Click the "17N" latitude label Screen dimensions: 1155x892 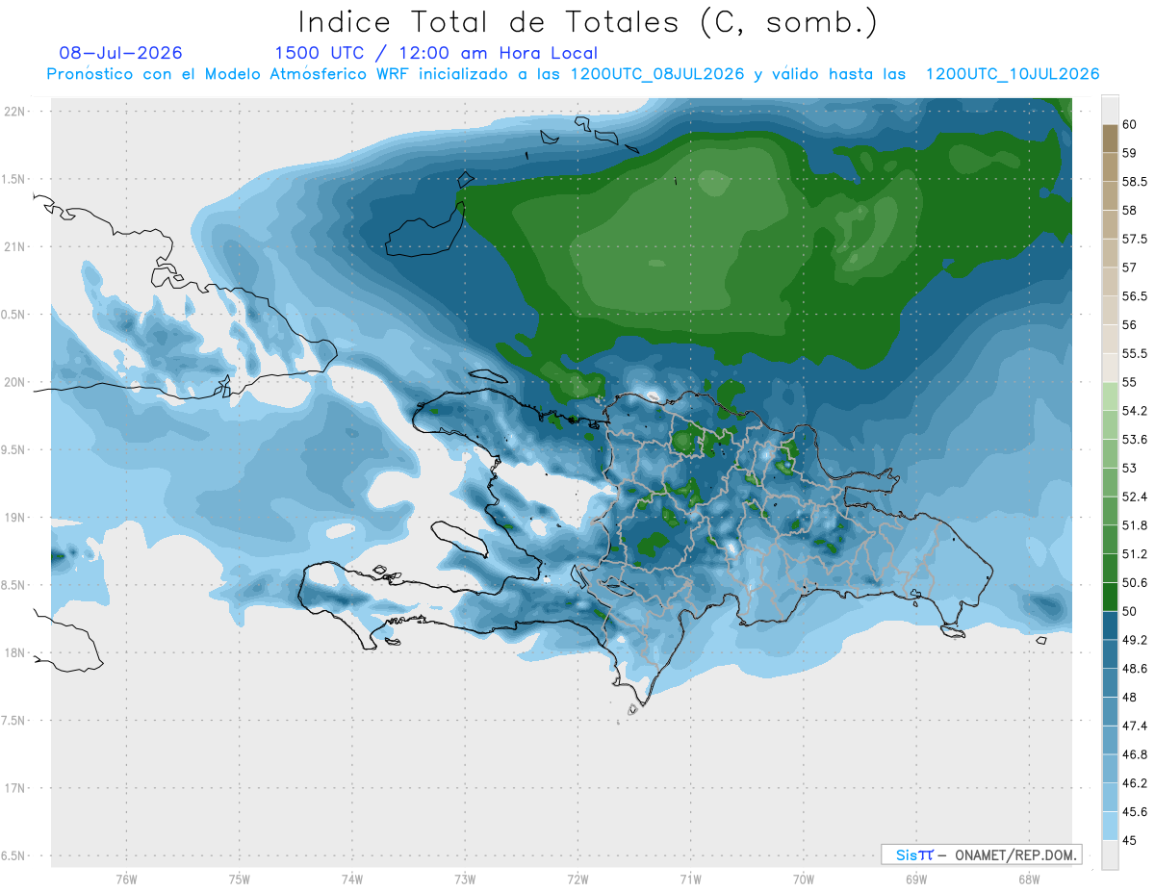tap(13, 788)
